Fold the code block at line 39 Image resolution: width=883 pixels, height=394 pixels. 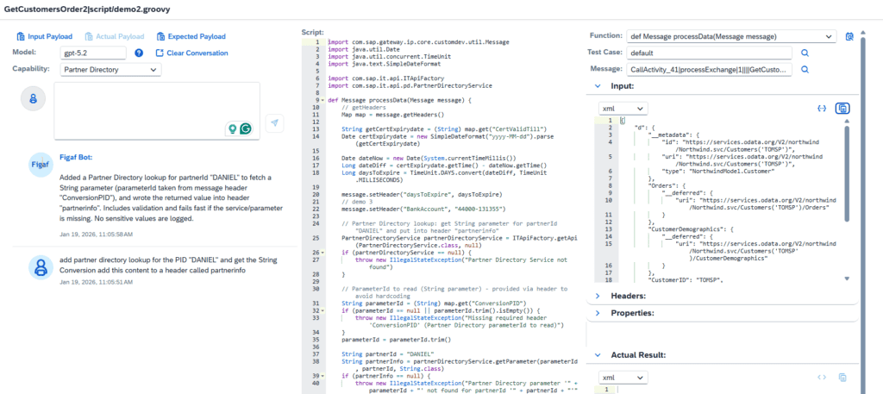(x=323, y=375)
